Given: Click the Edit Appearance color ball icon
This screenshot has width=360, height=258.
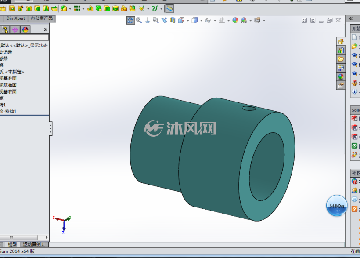Looking at the screenshot, I should (x=235, y=20).
